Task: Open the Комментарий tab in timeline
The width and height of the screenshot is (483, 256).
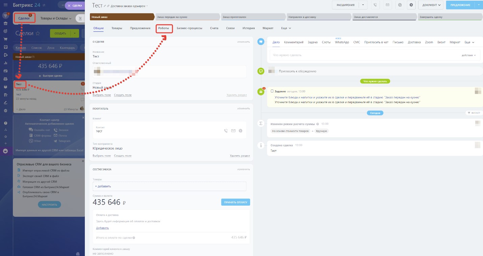Action: click(294, 42)
